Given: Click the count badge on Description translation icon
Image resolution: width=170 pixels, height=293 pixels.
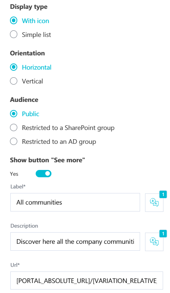Looking at the screenshot, I should click(x=163, y=233).
